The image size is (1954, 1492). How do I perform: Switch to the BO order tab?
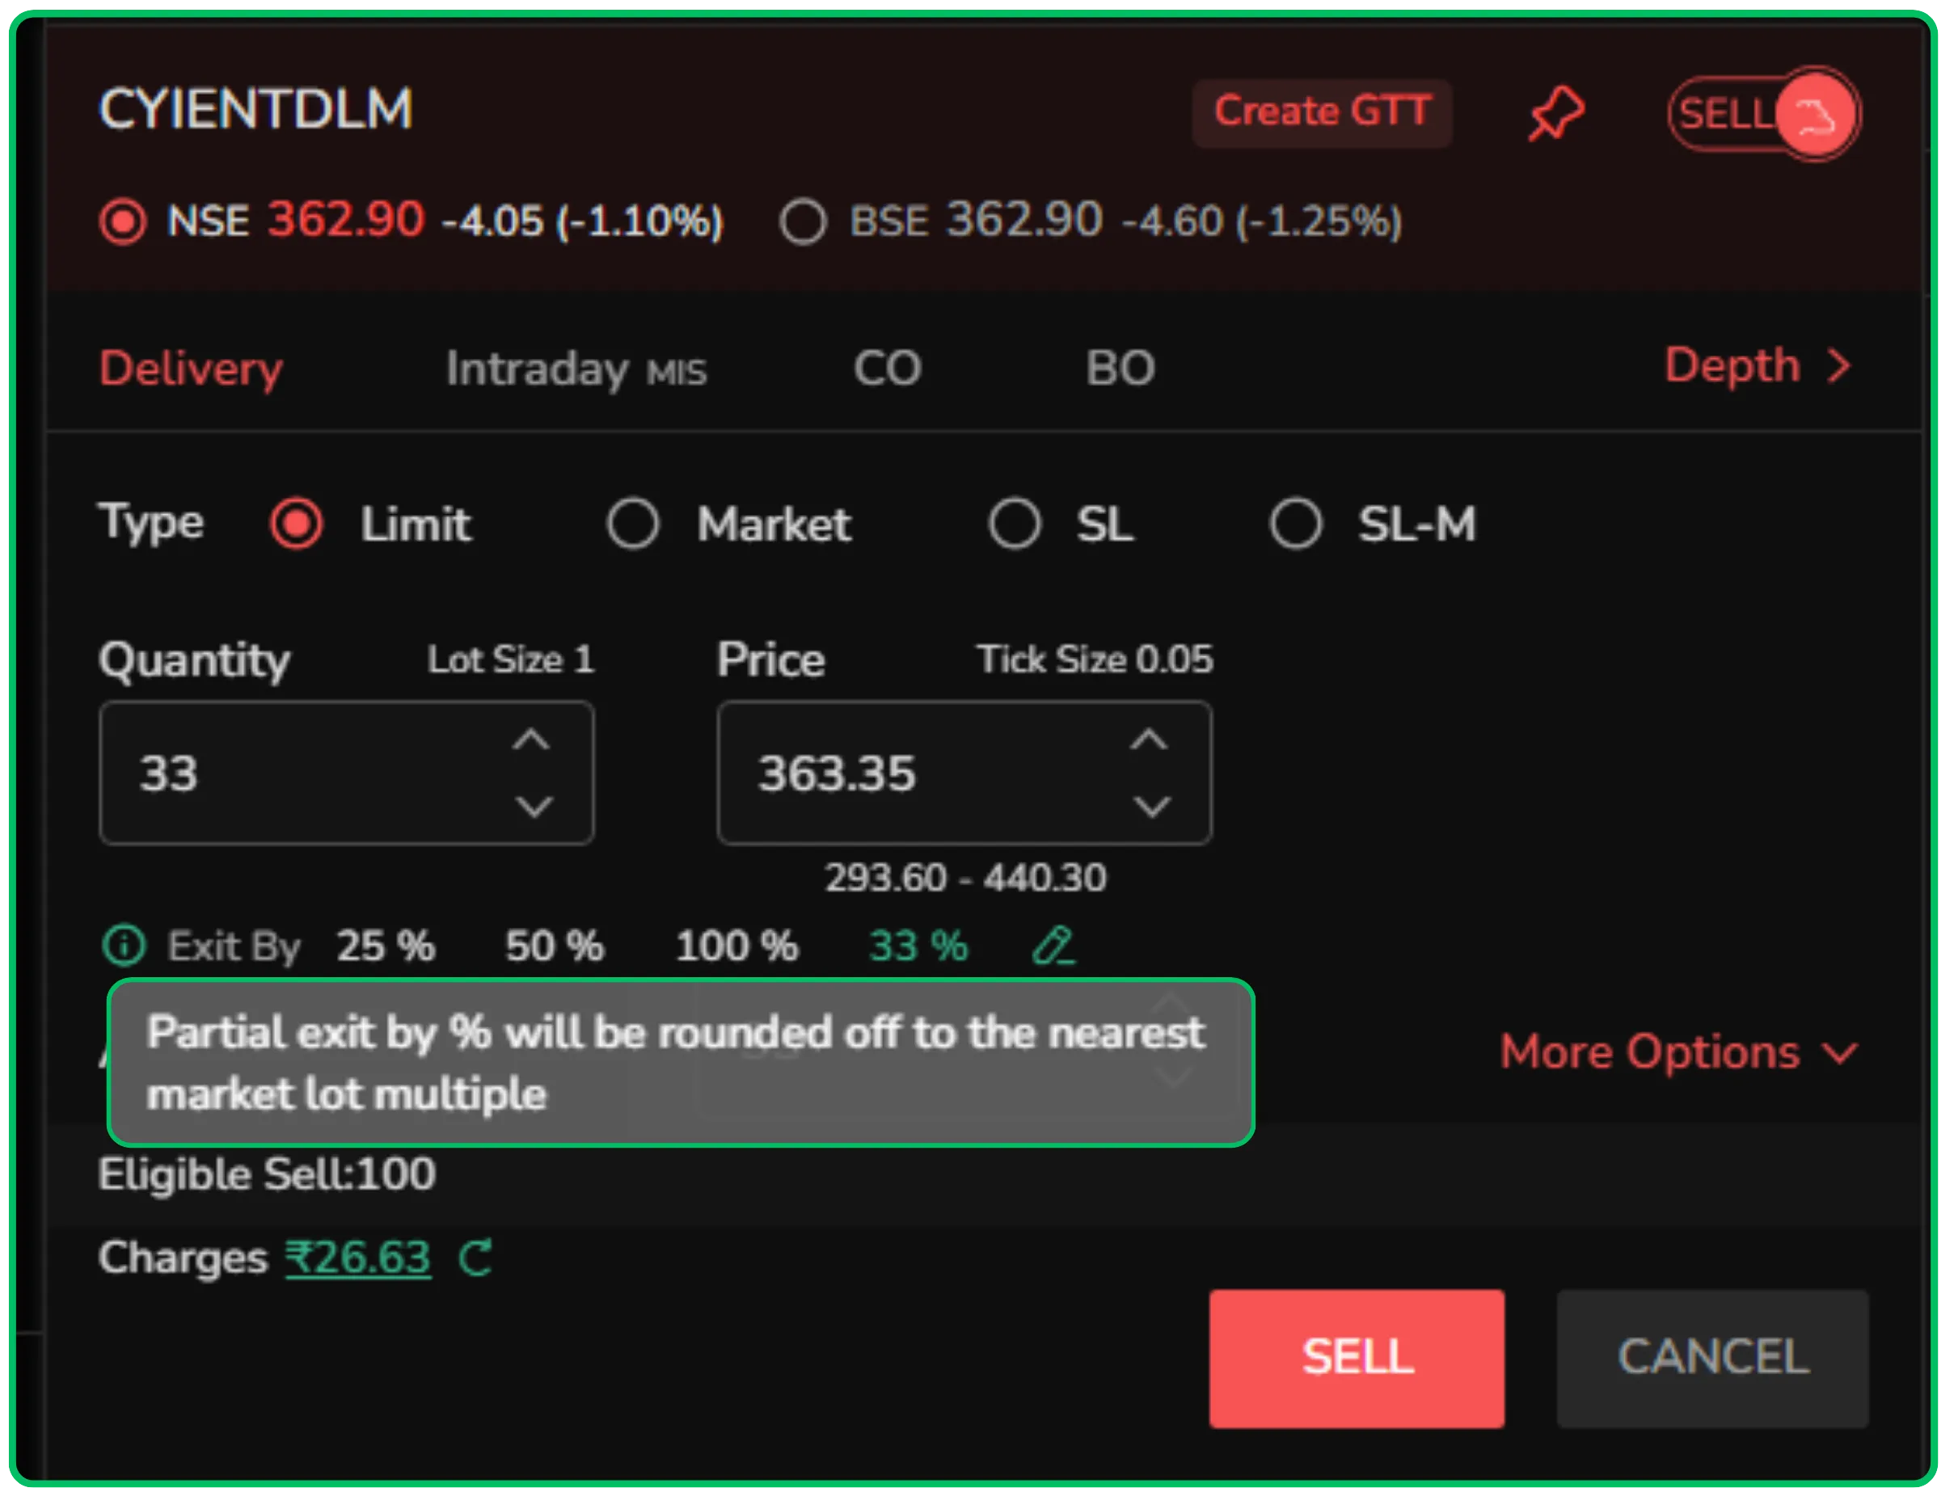[x=1122, y=368]
